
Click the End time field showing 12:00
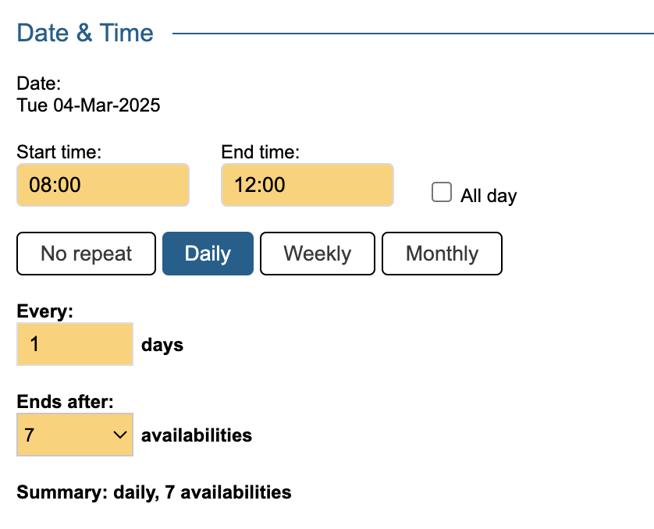(x=307, y=185)
